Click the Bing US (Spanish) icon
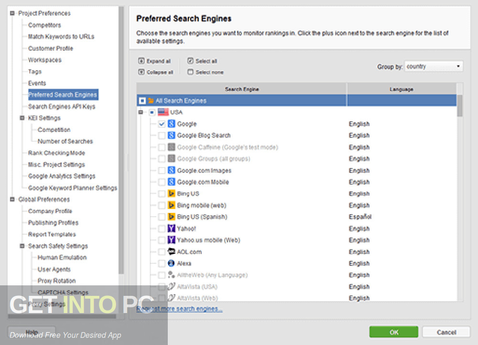Screen dimensions: 478x345 point(171,217)
